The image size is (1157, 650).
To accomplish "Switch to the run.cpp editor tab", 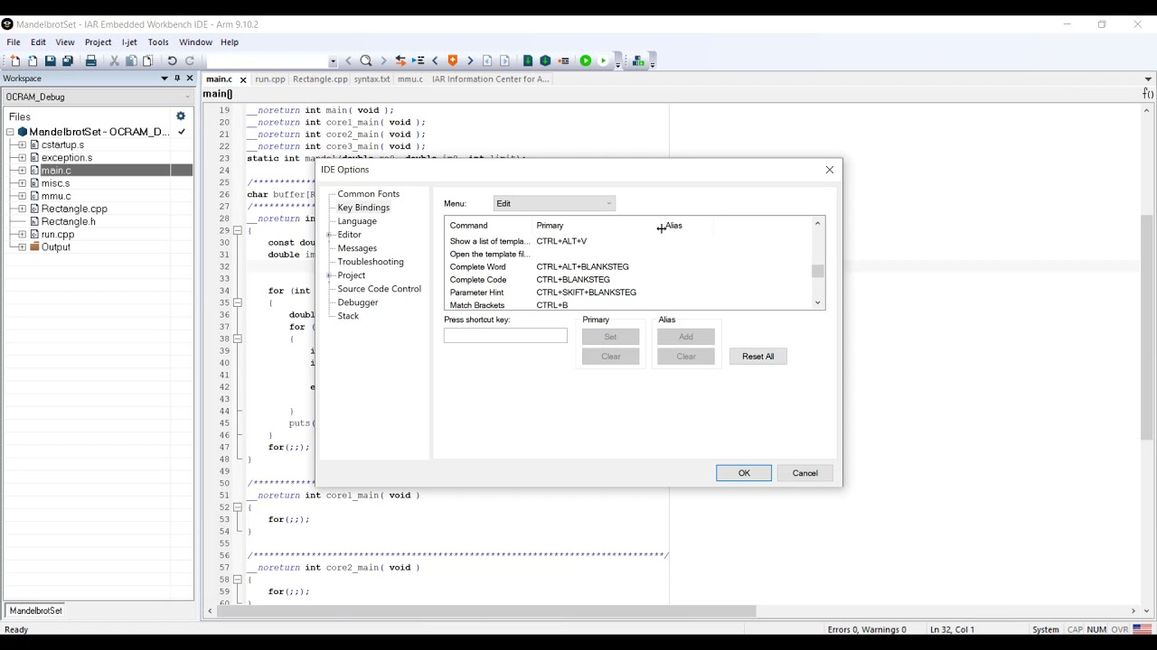I will 270,79.
